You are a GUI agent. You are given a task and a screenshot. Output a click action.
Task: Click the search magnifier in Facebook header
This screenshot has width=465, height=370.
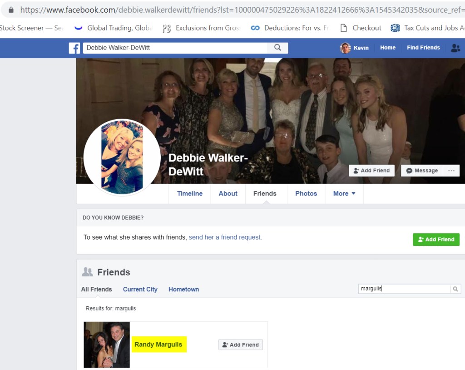click(x=277, y=48)
